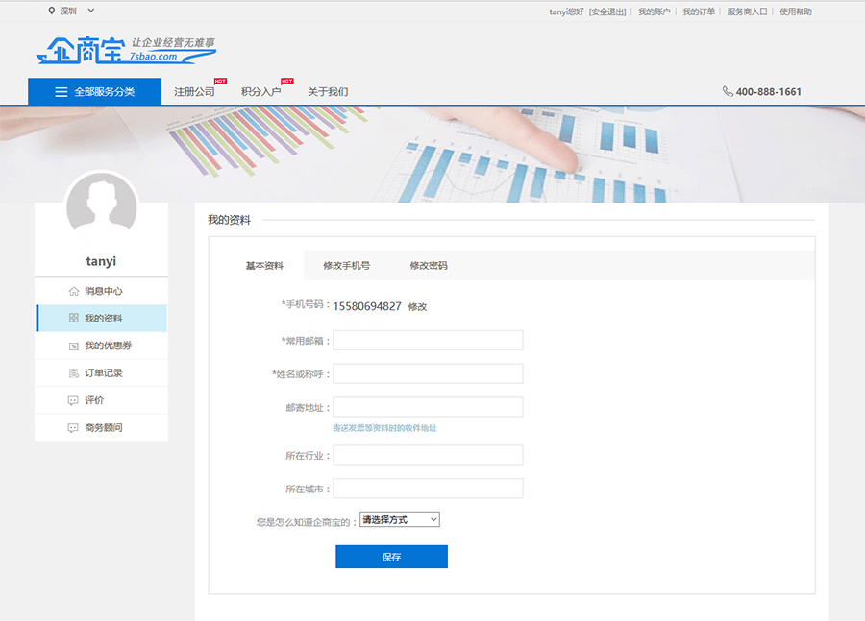The image size is (865, 621).
Task: Click the 邮寄地址 input field
Action: pyautogui.click(x=428, y=407)
